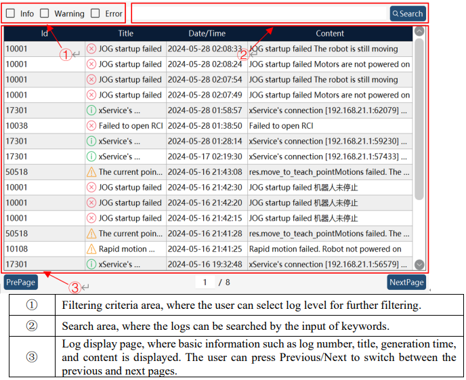Select Id 10038 cell

click(x=44, y=126)
